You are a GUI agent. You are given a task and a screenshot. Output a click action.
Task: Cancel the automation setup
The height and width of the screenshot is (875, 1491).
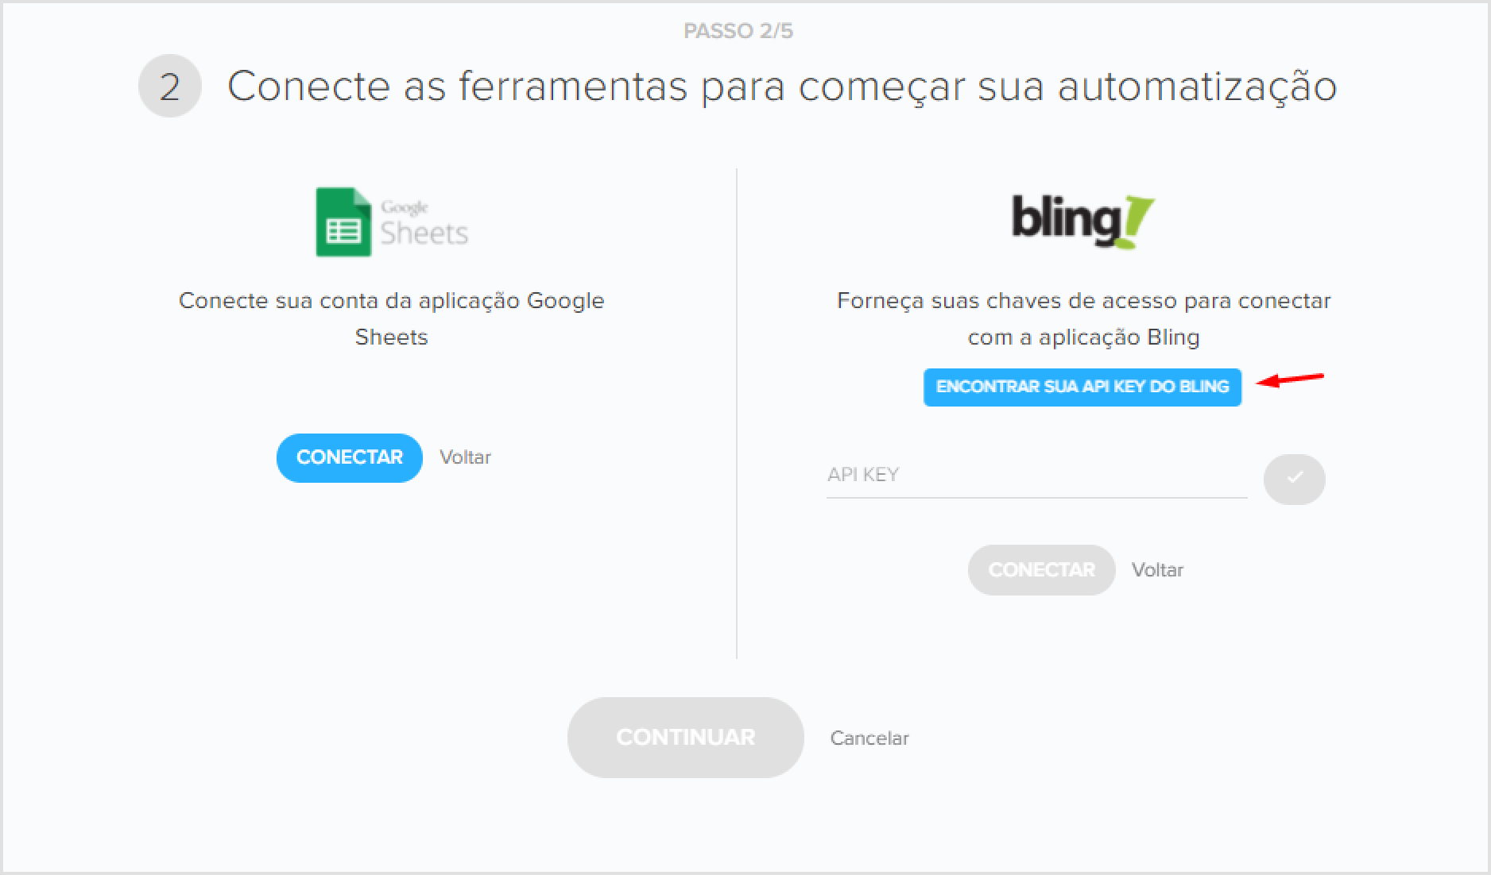[x=869, y=738]
